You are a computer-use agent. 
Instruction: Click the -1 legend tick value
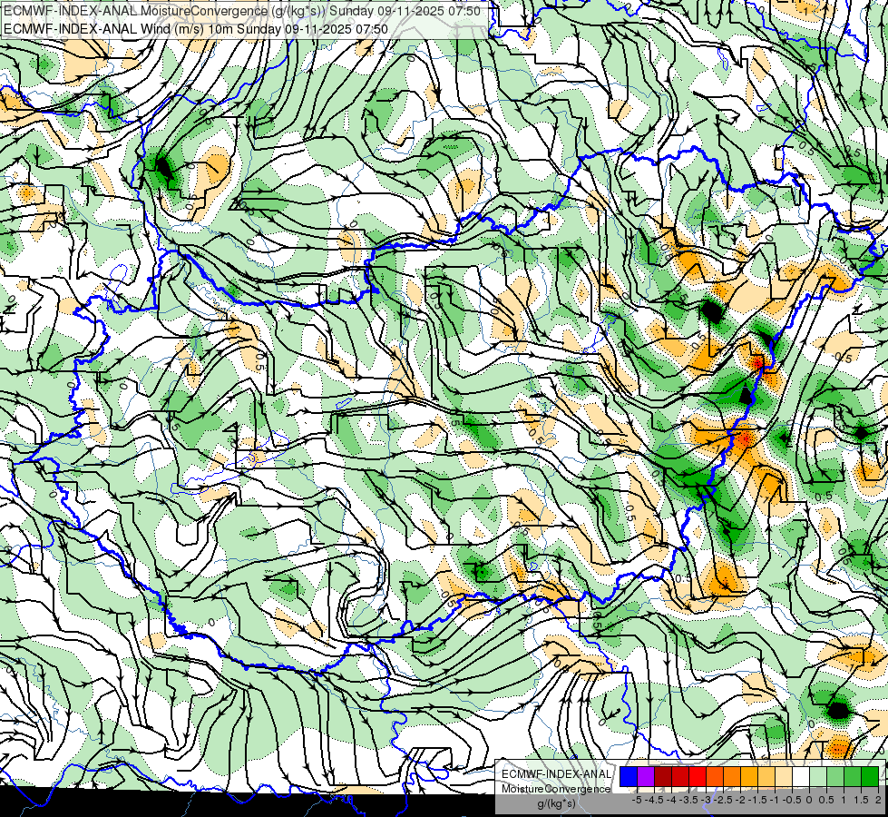click(775, 800)
